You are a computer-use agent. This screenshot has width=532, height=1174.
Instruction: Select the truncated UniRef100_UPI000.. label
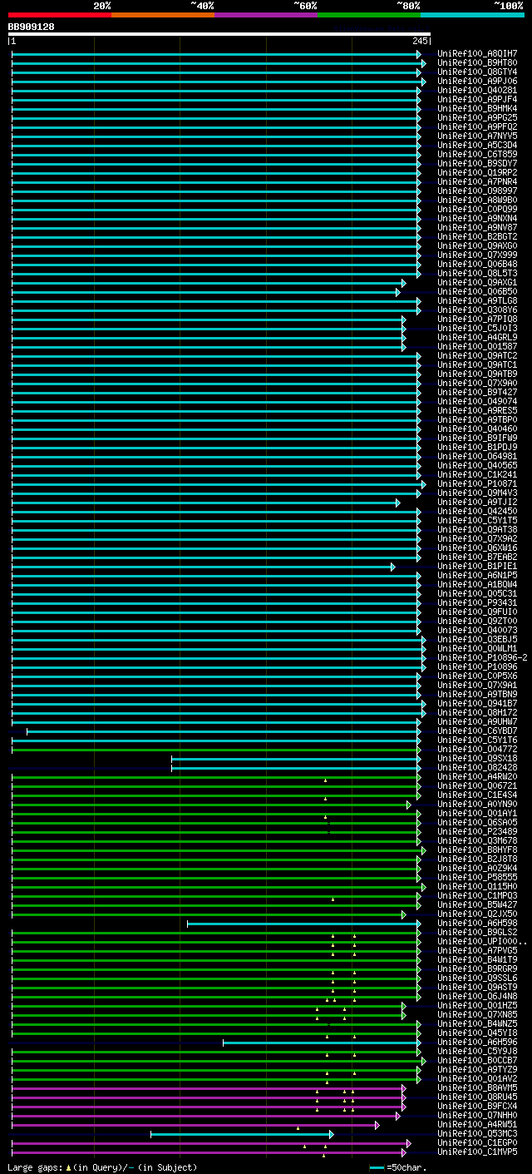click(482, 941)
